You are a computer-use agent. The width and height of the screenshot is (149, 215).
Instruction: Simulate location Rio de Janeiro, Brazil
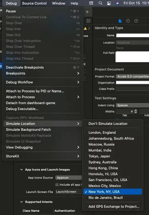tap(113, 198)
